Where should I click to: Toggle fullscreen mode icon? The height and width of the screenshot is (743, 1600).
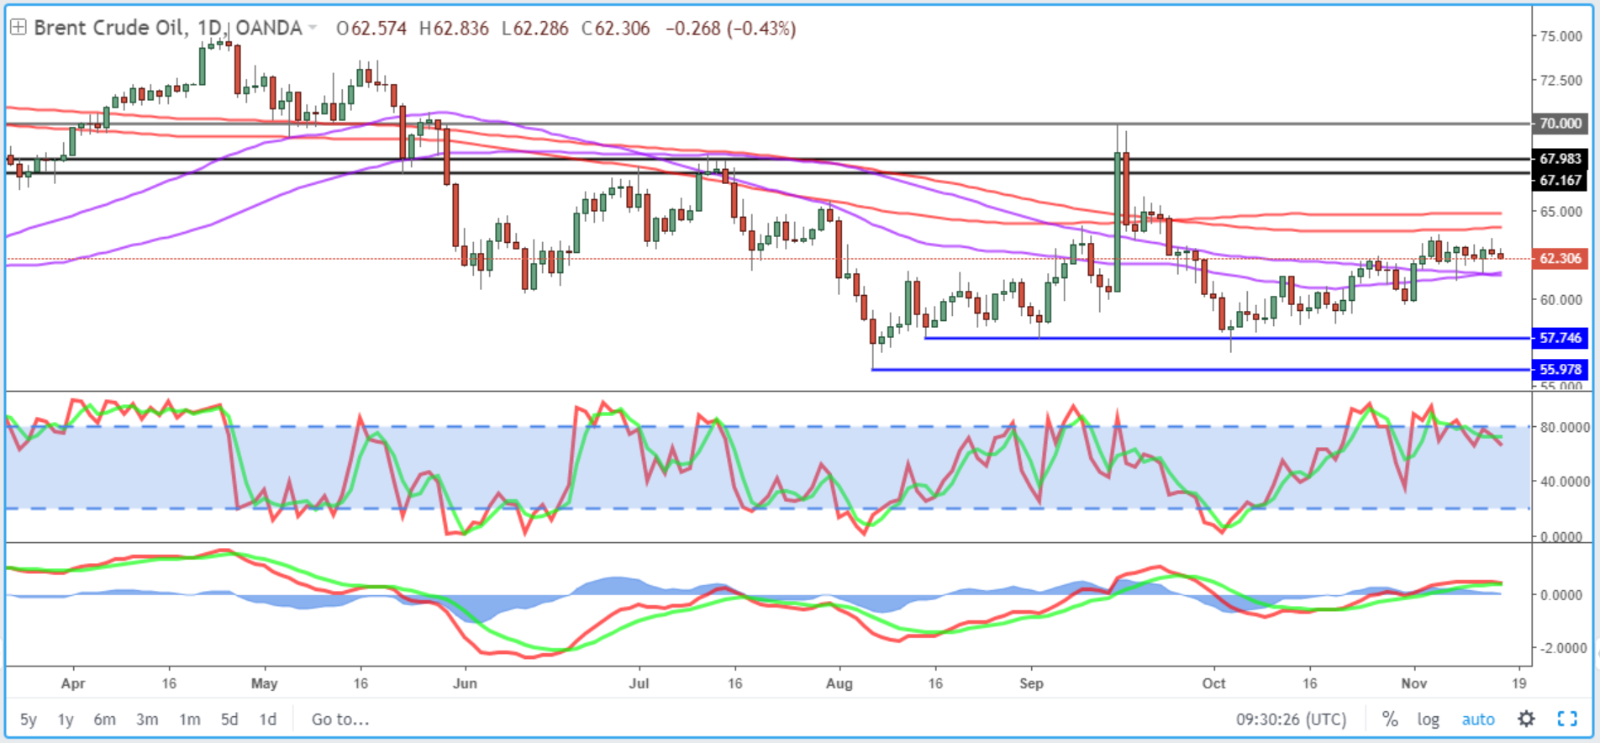[1567, 719]
